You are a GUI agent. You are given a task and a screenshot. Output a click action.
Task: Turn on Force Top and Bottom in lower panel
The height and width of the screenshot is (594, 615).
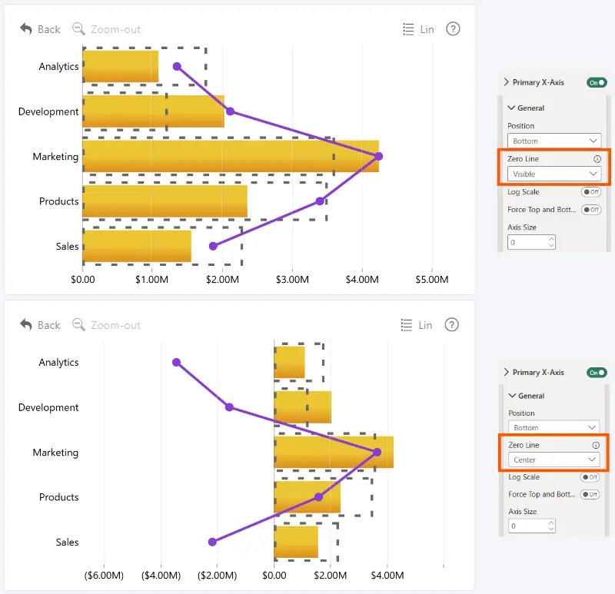tap(590, 494)
